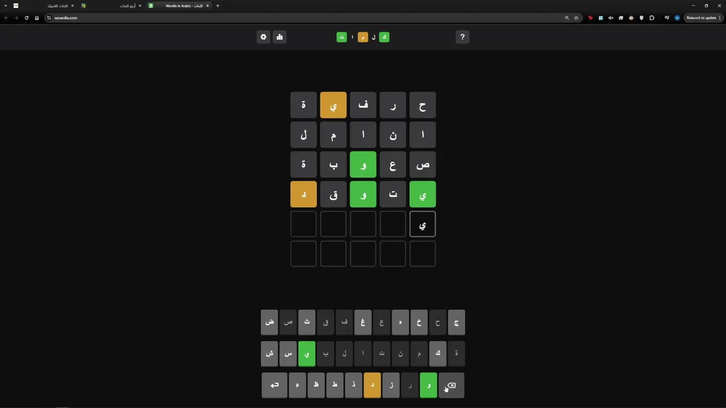This screenshot has height=408, width=726.
Task: Tap the dimmed ب key on keyboard
Action: (326, 354)
